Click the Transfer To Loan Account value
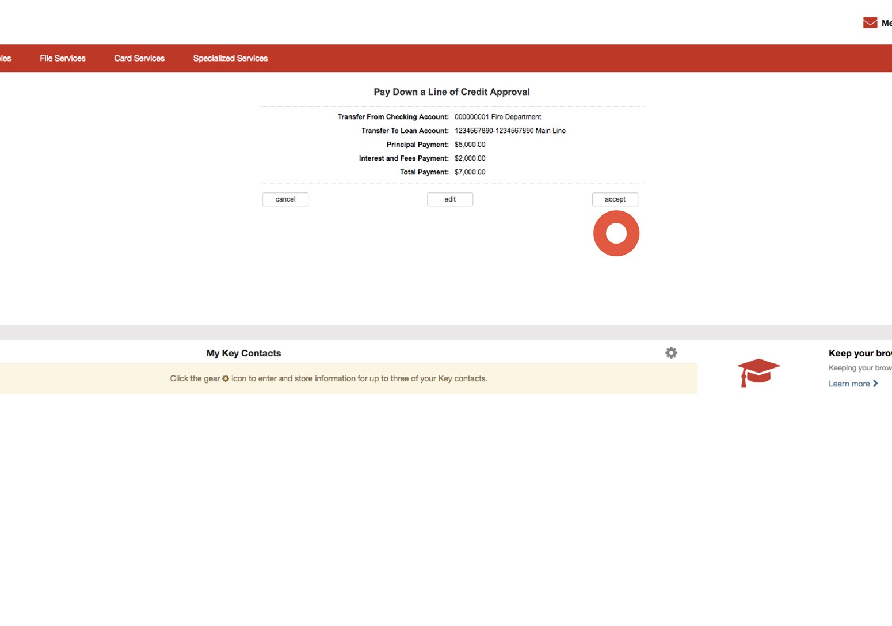Viewport: 892px width, 626px height. point(510,131)
